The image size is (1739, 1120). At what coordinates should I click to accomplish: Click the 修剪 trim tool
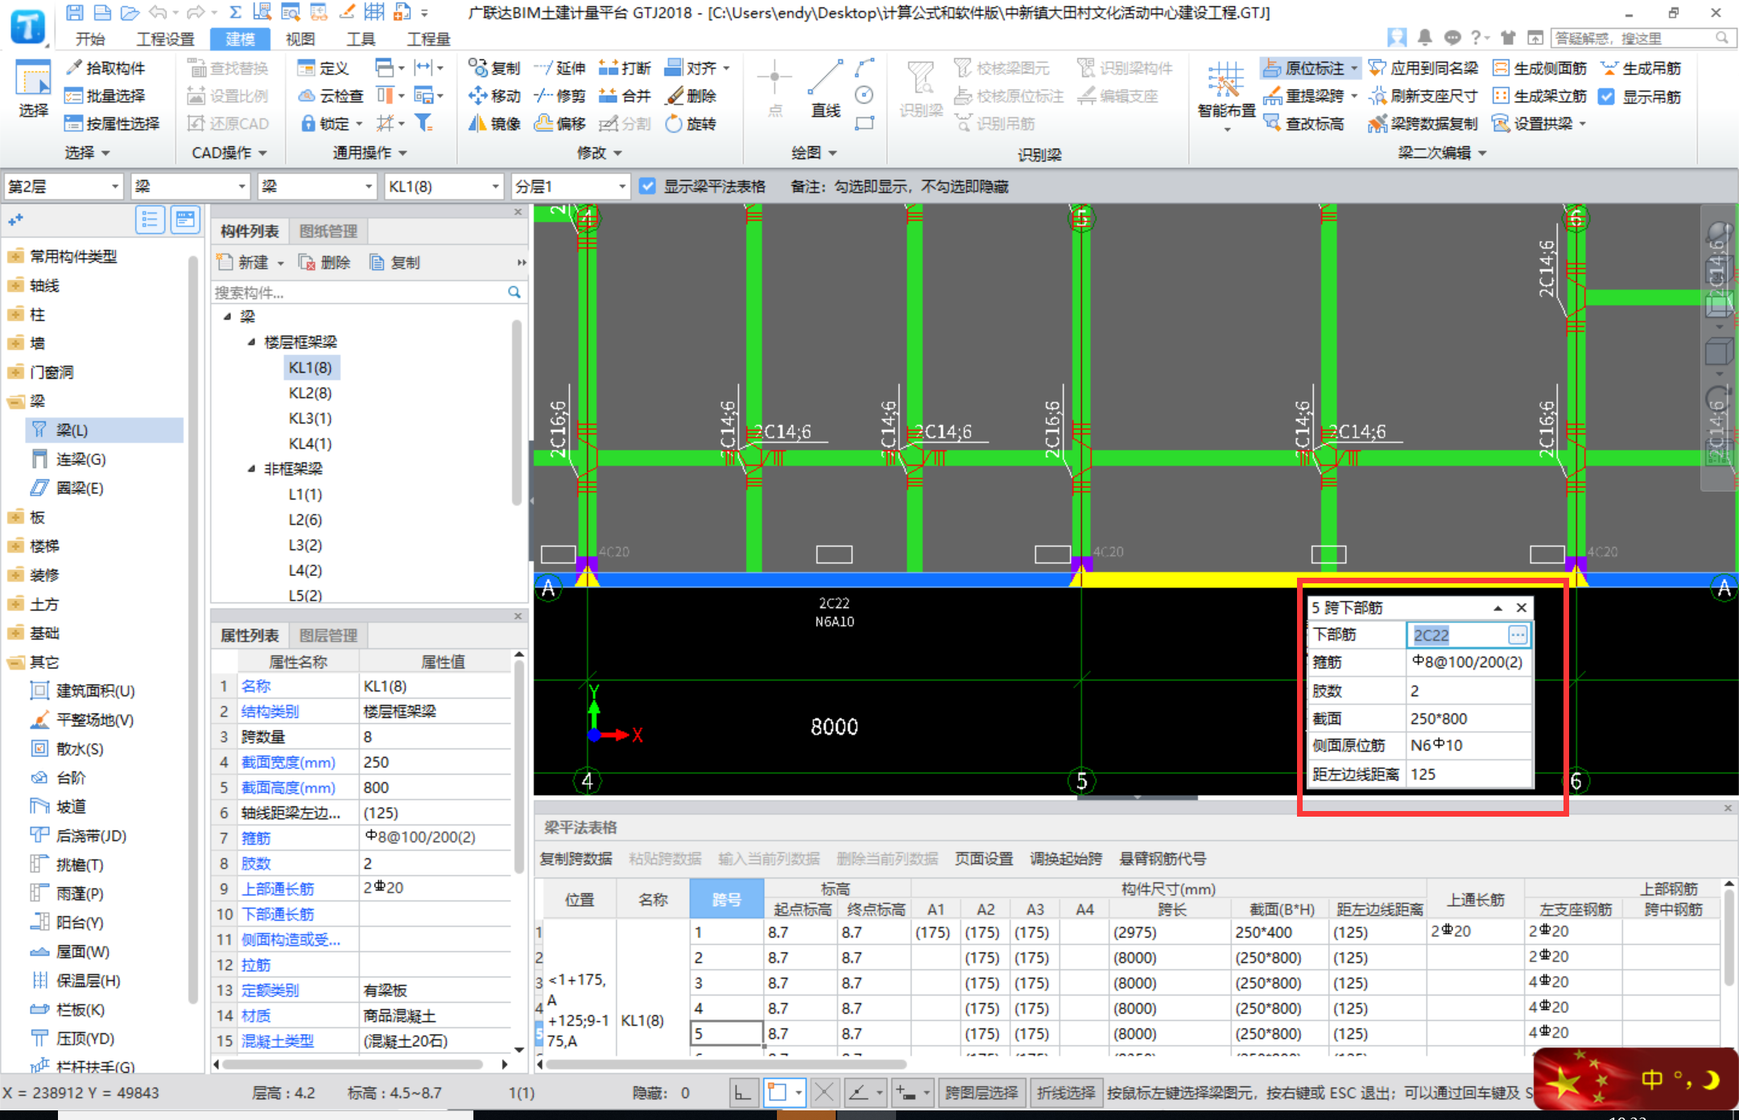point(560,96)
